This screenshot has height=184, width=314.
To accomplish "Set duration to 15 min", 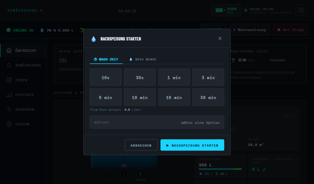I will pyautogui.click(x=174, y=97).
